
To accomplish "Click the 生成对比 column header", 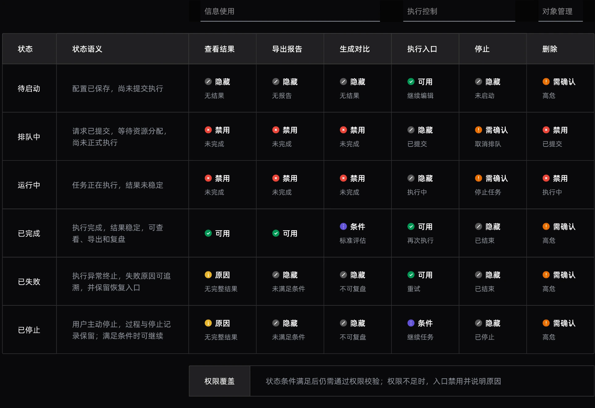I will (x=358, y=49).
